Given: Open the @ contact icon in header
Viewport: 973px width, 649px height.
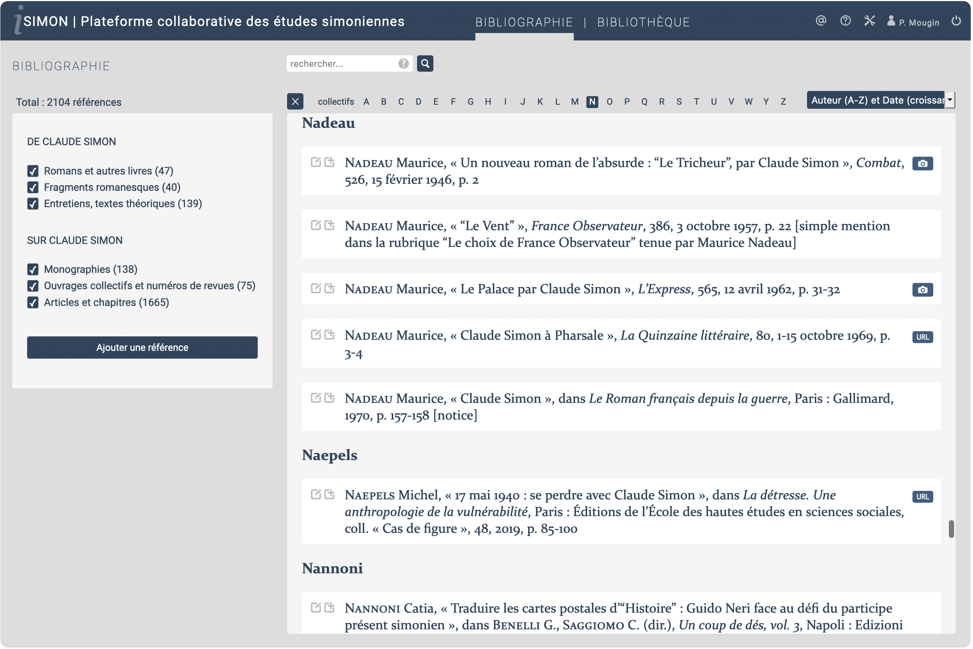Looking at the screenshot, I should pyautogui.click(x=821, y=21).
